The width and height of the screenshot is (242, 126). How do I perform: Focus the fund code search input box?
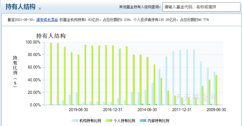click(197, 7)
